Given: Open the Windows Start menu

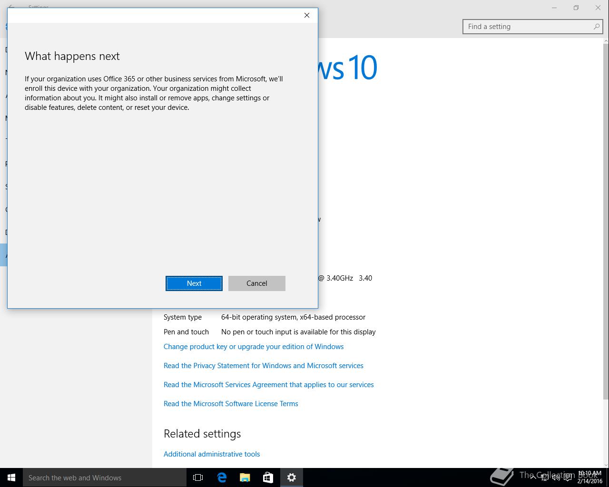Looking at the screenshot, I should [11, 477].
